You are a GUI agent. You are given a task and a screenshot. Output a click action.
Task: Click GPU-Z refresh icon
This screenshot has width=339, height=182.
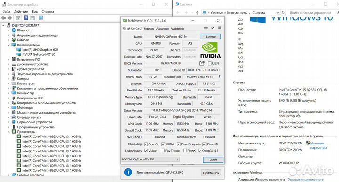213,28
